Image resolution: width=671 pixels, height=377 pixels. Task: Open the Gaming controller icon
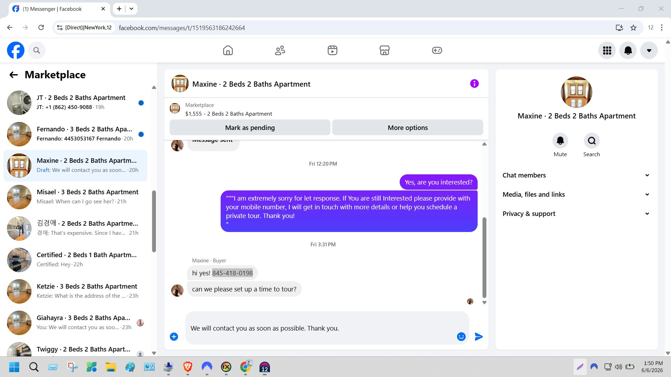tap(437, 50)
